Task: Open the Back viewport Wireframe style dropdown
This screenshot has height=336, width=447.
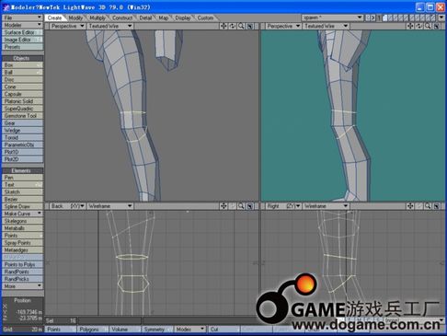Action: point(110,206)
